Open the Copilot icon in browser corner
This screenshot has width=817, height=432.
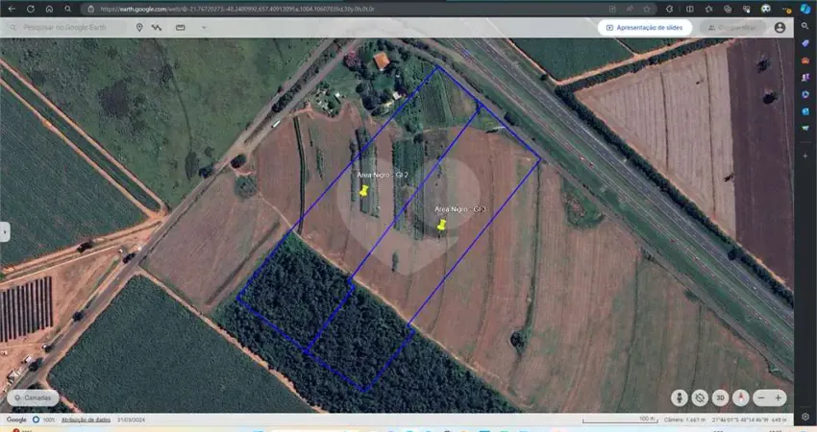tap(805, 9)
